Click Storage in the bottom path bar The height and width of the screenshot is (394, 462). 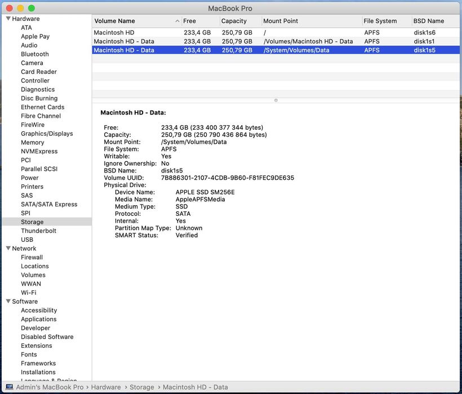point(142,387)
